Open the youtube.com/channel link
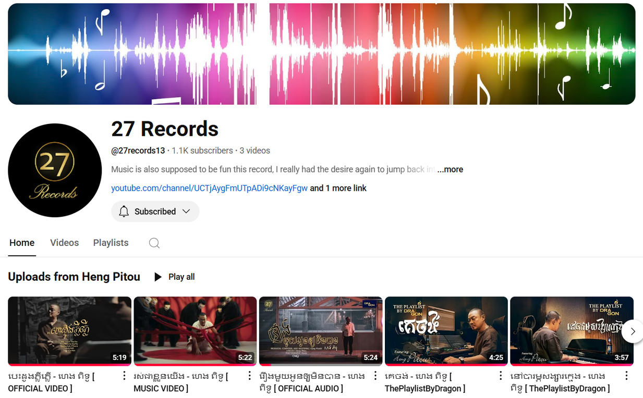 (209, 188)
